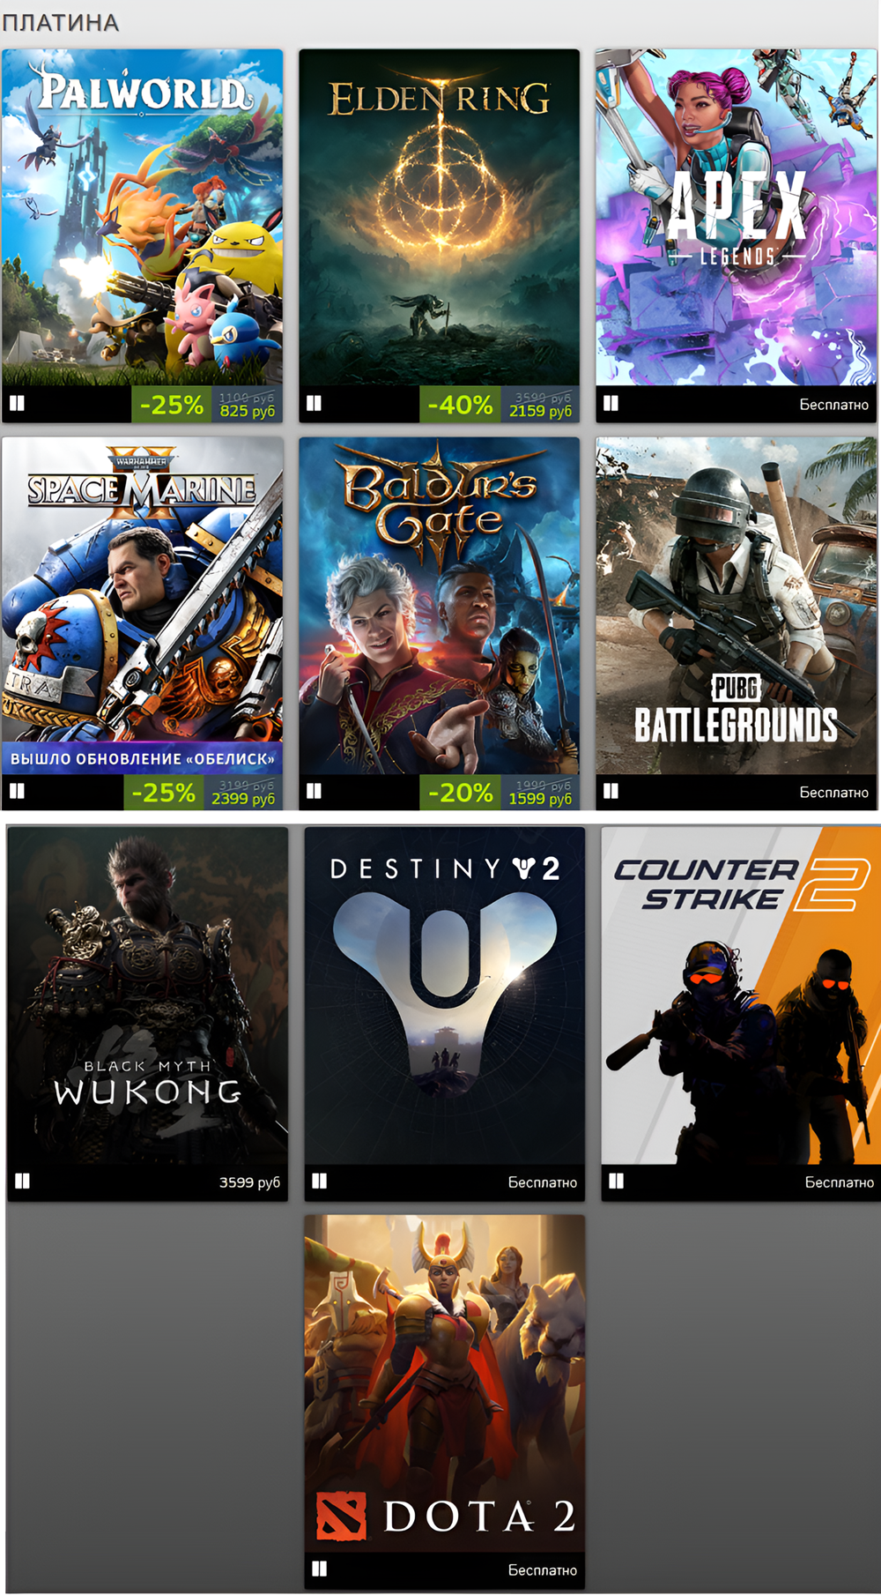Viewport: 881px width, 1595px height.
Task: Click Baldur's Gate 3 price 1599 руб
Action: [540, 799]
